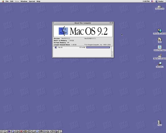
Task: Click the resize grip of About window
Action: (x=112, y=57)
